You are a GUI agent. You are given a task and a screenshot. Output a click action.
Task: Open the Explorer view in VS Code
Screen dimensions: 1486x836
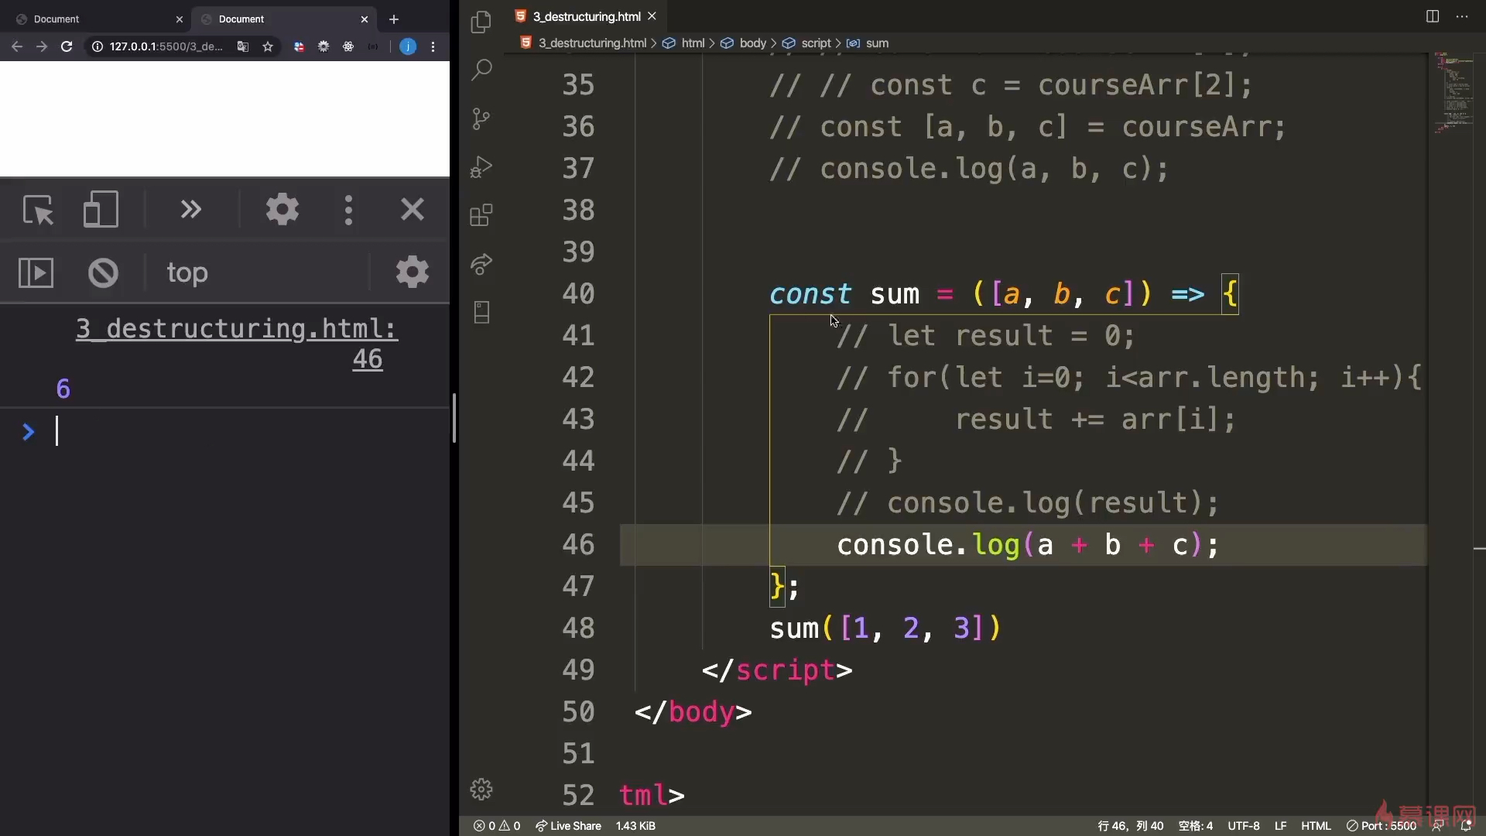pos(481,22)
